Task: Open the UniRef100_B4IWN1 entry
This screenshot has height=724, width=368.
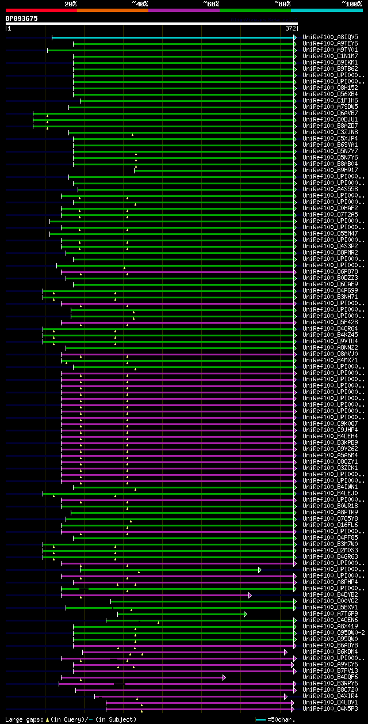Action: pyautogui.click(x=330, y=487)
